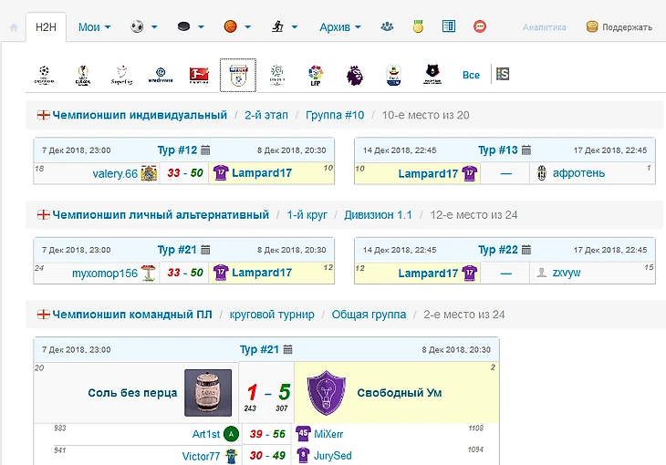Open афротень player profile
This screenshot has height=465, width=666.
coord(578,173)
